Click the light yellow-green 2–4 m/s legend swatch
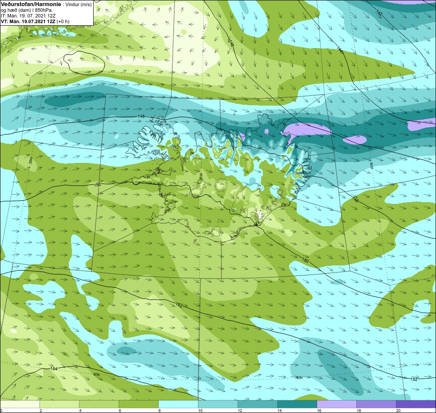436x413 pixels. coord(59,404)
